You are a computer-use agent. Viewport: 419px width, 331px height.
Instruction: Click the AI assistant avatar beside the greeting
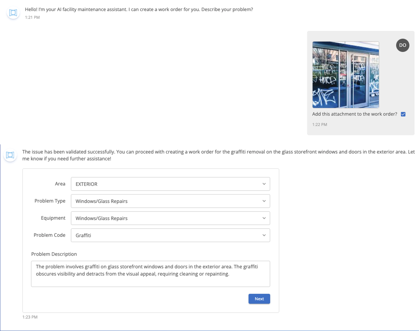click(13, 13)
